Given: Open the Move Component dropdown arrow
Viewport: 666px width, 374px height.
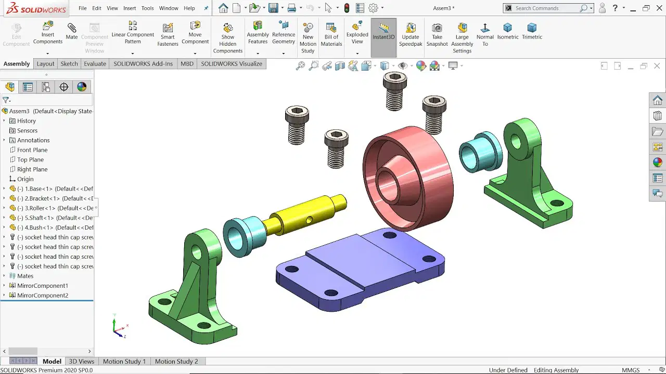Looking at the screenshot, I should (195, 54).
